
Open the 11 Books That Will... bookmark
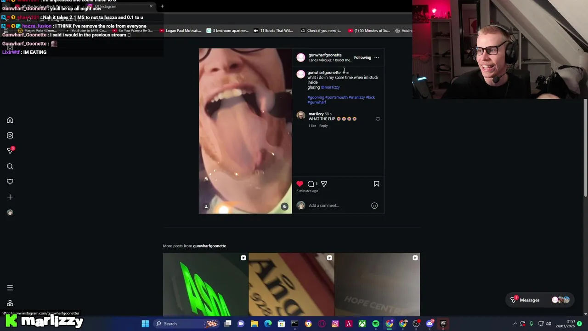point(273,31)
